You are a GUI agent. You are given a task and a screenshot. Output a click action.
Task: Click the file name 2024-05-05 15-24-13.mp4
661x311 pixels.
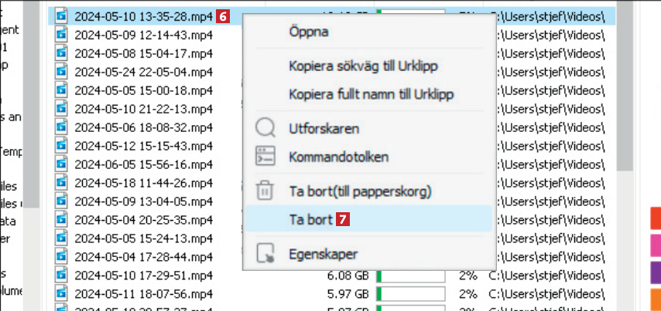coord(143,238)
